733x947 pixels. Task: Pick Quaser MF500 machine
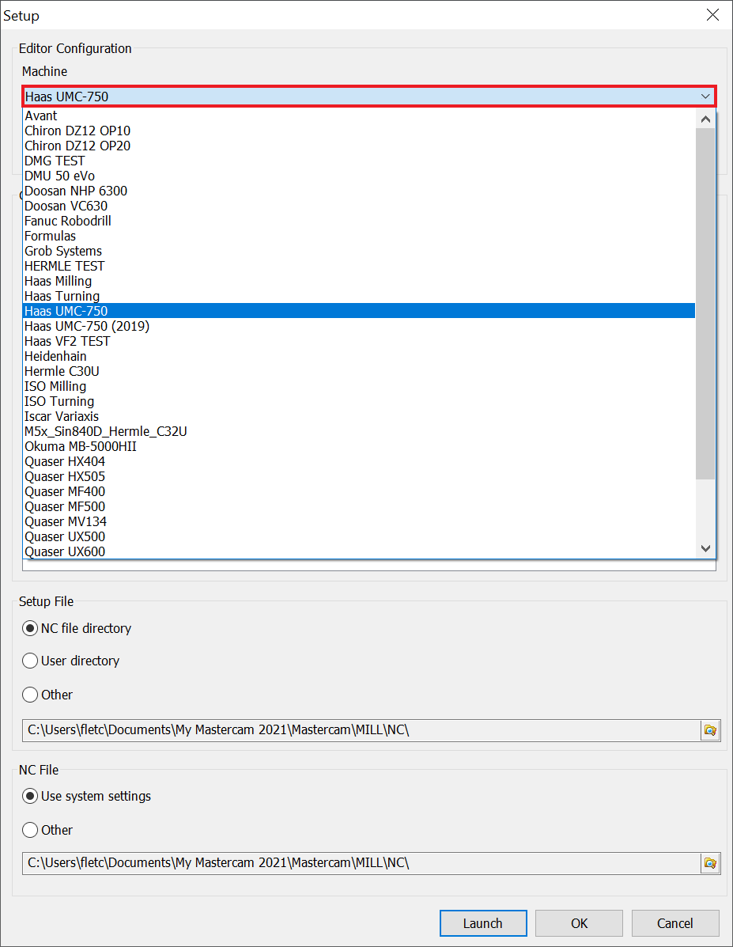(359, 506)
